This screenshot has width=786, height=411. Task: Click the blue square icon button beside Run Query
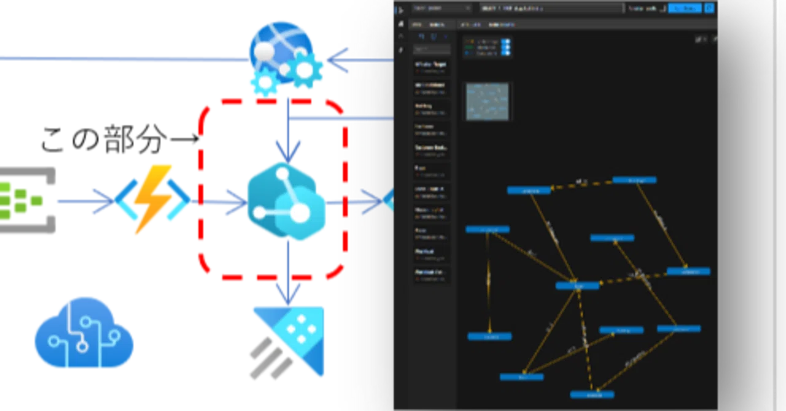click(710, 9)
